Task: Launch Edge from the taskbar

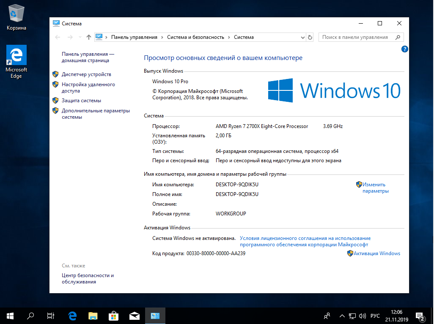Action: coord(72,316)
